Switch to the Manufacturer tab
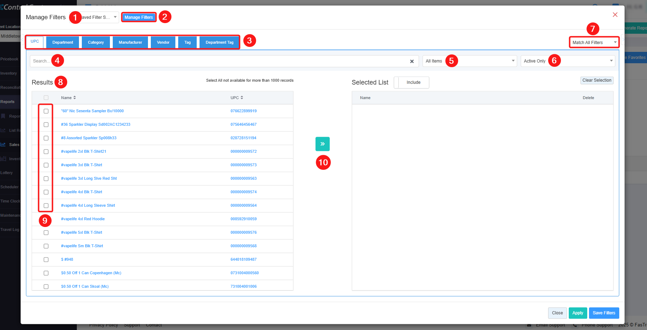The width and height of the screenshot is (647, 330). 130,42
